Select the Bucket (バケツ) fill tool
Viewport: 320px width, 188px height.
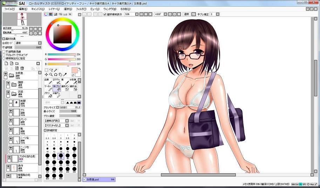(49, 95)
